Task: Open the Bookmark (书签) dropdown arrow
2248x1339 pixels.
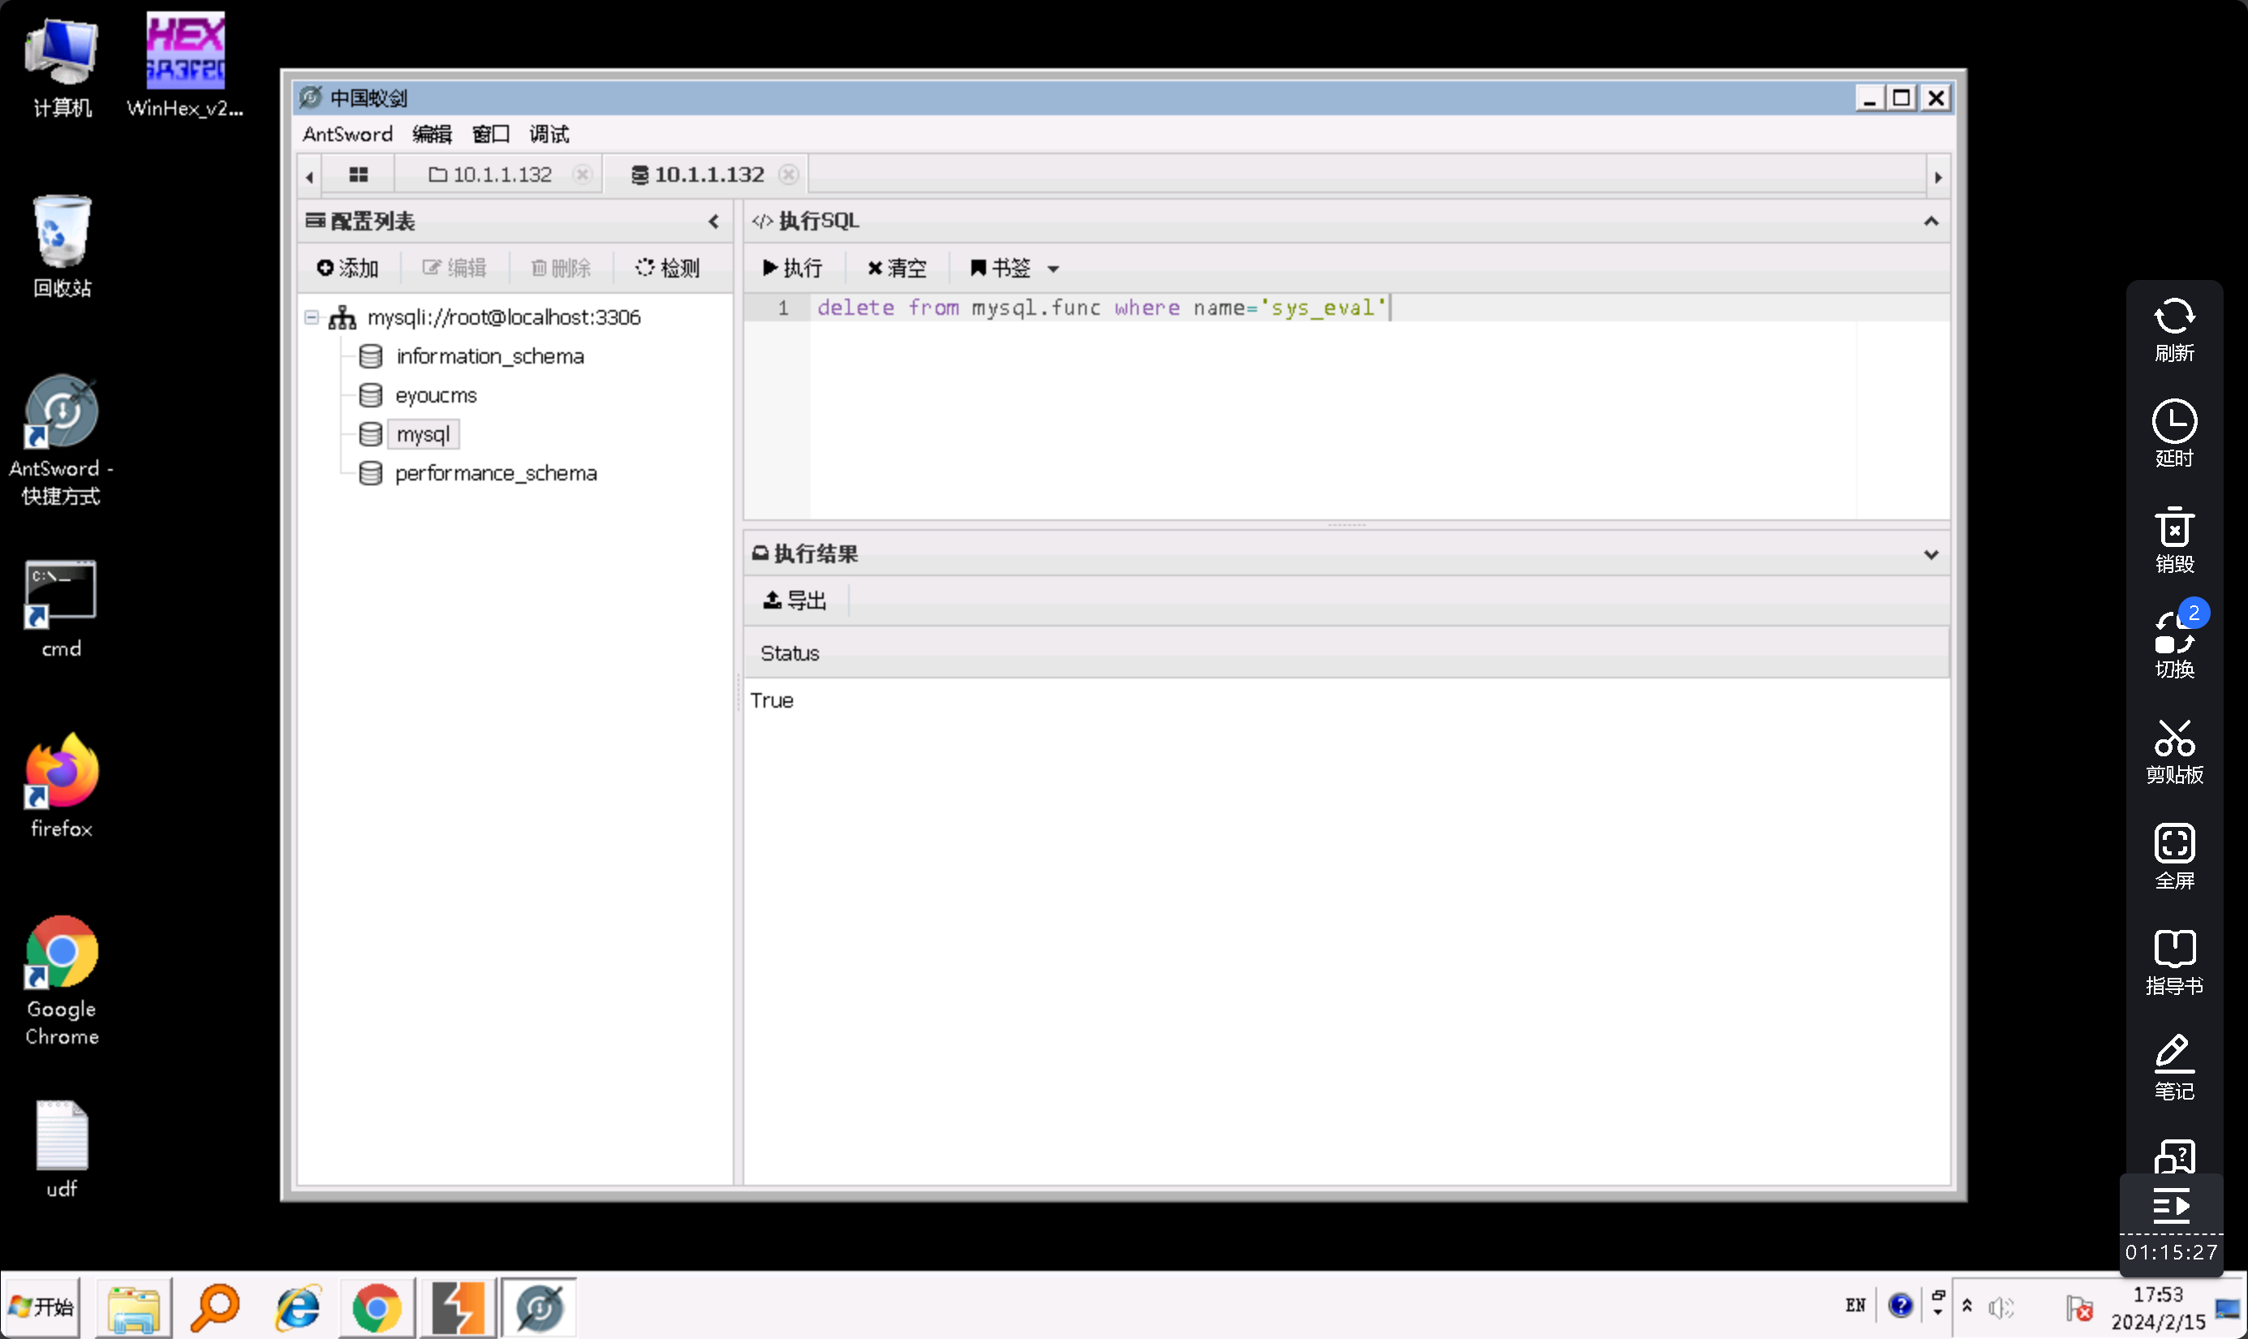Action: 1053,269
